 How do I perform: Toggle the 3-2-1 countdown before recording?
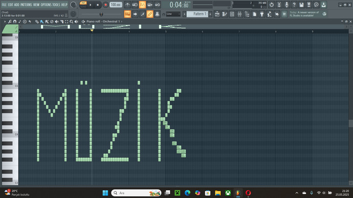click(x=142, y=5)
